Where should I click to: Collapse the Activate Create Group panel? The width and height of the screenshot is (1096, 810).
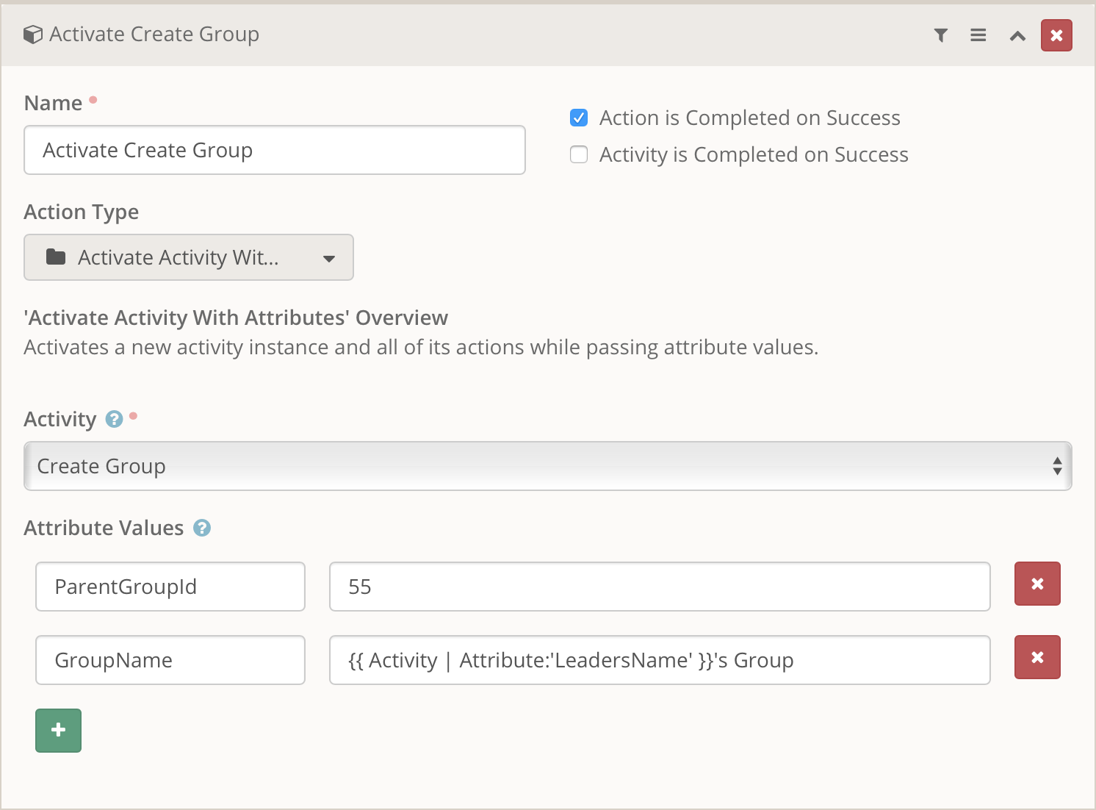(1017, 35)
